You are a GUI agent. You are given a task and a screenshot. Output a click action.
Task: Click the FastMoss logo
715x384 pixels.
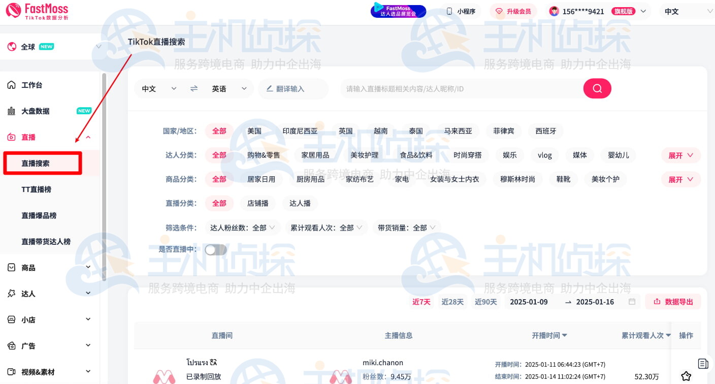pyautogui.click(x=36, y=11)
